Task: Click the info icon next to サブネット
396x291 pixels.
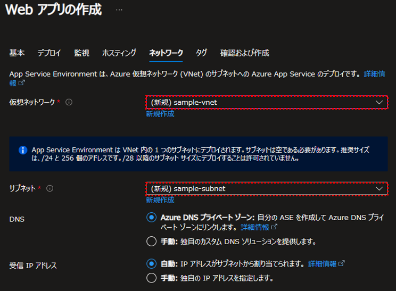Action: pos(49,188)
